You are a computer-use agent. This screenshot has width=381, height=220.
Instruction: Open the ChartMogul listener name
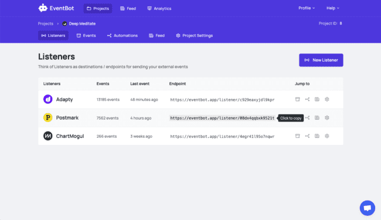70,136
